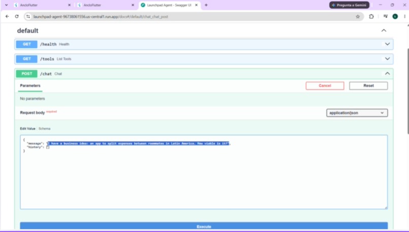Viewport: 409px width, 232px height.
Task: Bookmark this page with the star icon
Action: tap(358, 16)
